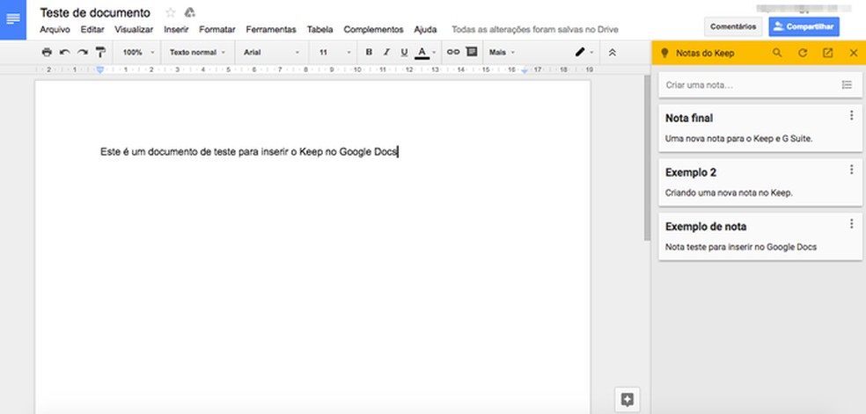The height and width of the screenshot is (414, 866).
Task: Click the move to Drive folder icon
Action: pyautogui.click(x=189, y=12)
